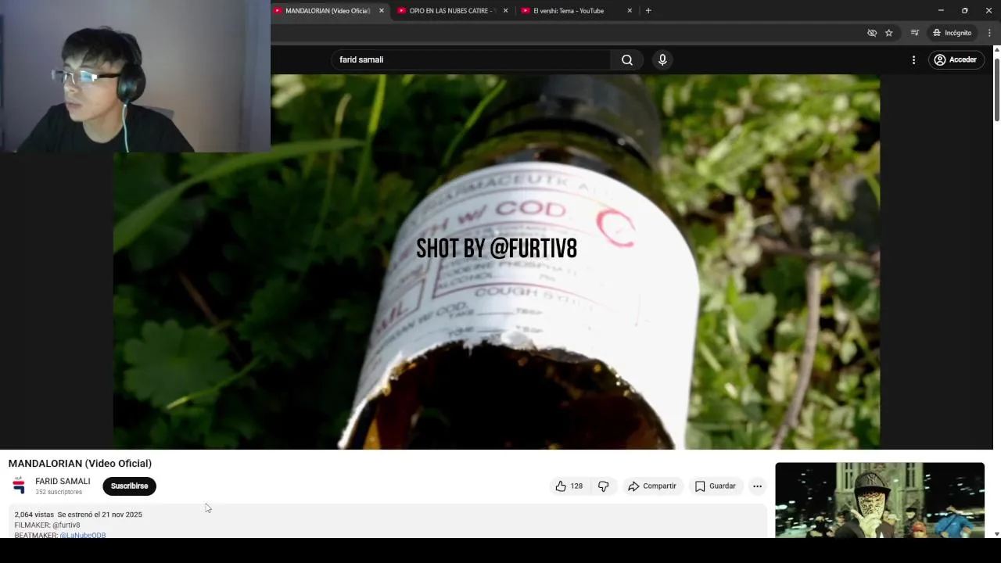Click the Acceder sign-in button
Screen dimensions: 1001x563
click(956, 59)
